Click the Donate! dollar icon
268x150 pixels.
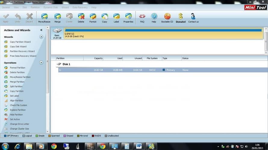181,16
